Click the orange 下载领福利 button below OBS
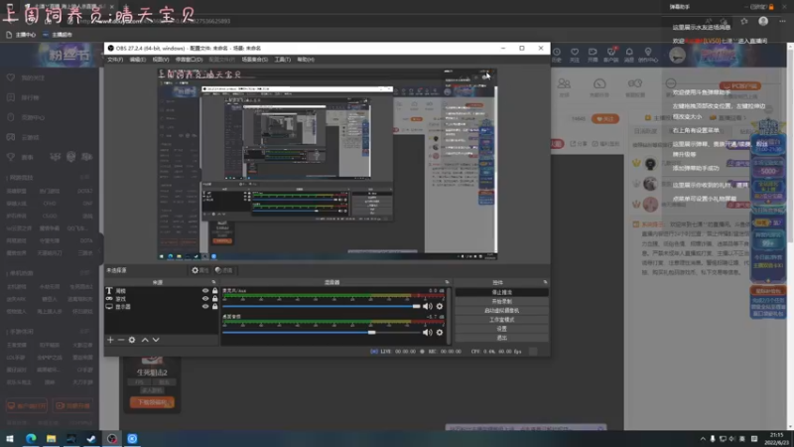This screenshot has height=447, width=794. 152,402
